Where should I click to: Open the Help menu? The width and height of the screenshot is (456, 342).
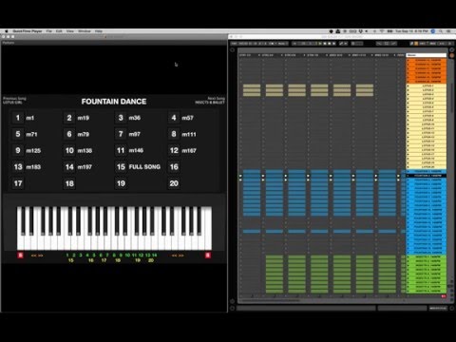(x=99, y=31)
